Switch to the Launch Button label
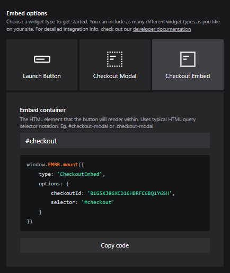 point(42,76)
